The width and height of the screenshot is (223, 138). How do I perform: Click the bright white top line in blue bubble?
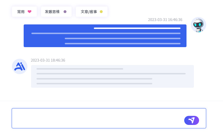(137, 28)
